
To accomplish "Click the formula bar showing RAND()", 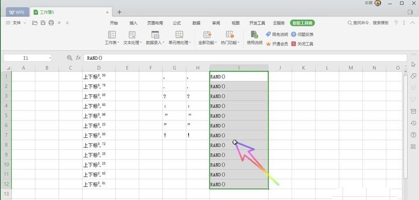I will click(245, 58).
